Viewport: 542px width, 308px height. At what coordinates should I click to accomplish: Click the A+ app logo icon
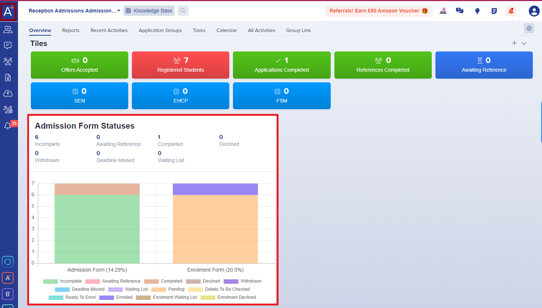click(x=8, y=12)
